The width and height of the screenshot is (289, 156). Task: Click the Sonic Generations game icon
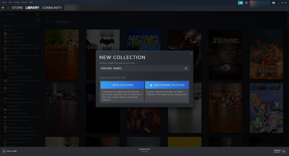pyautogui.click(x=5, y=84)
